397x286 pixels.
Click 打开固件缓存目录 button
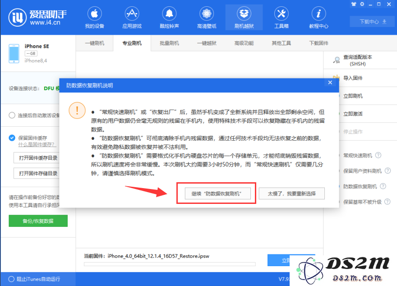(x=37, y=158)
